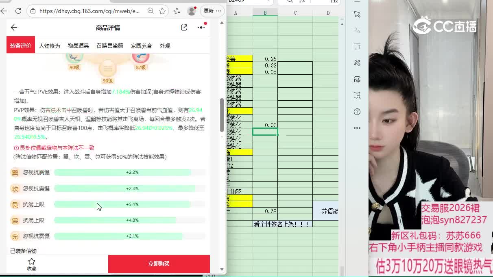This screenshot has height=277, width=493.
Task: Click the 艮 position badge
Action: click(15, 204)
